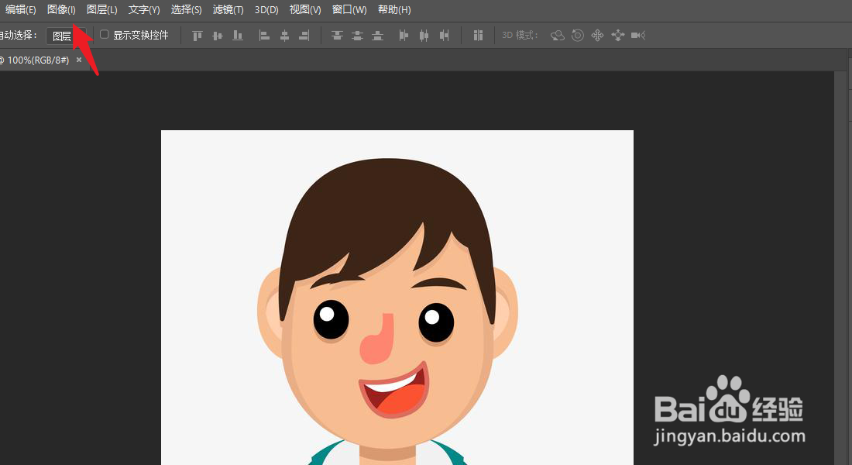Click the Align top edges icon
Screen dimensions: 852x465
(x=198, y=36)
